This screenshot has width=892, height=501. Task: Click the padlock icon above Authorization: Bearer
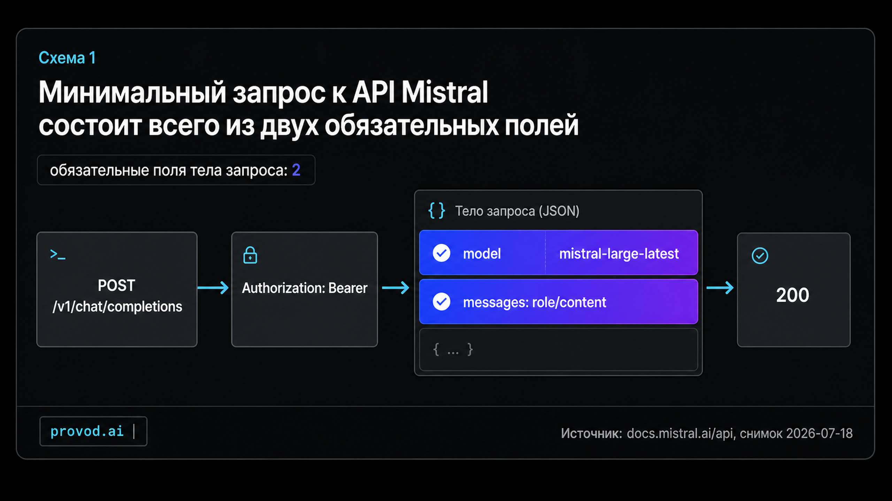coord(250,255)
